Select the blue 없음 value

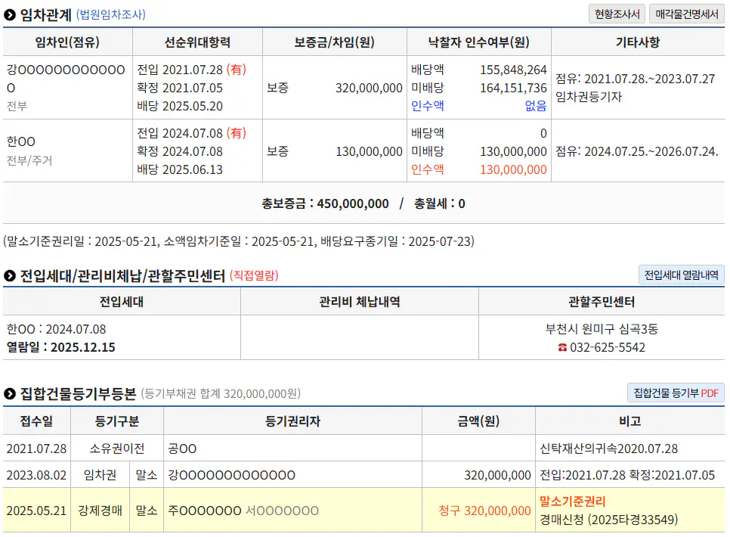pyautogui.click(x=535, y=106)
